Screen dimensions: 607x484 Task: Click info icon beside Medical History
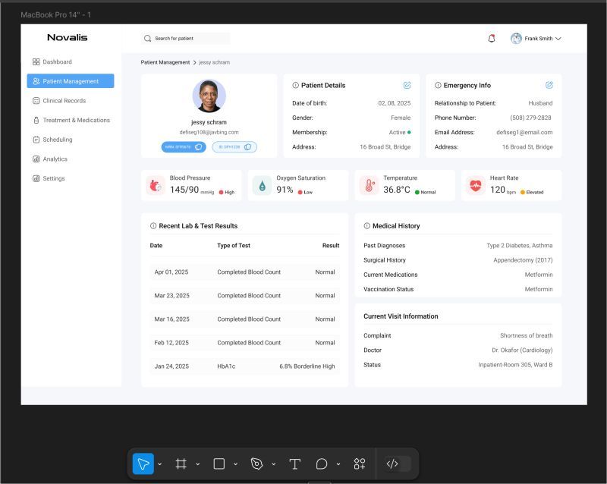367,226
